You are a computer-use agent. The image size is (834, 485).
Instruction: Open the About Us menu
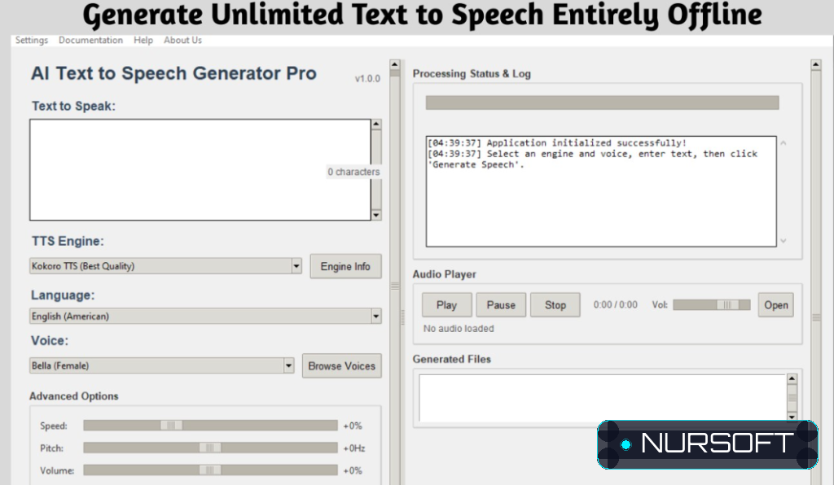182,41
